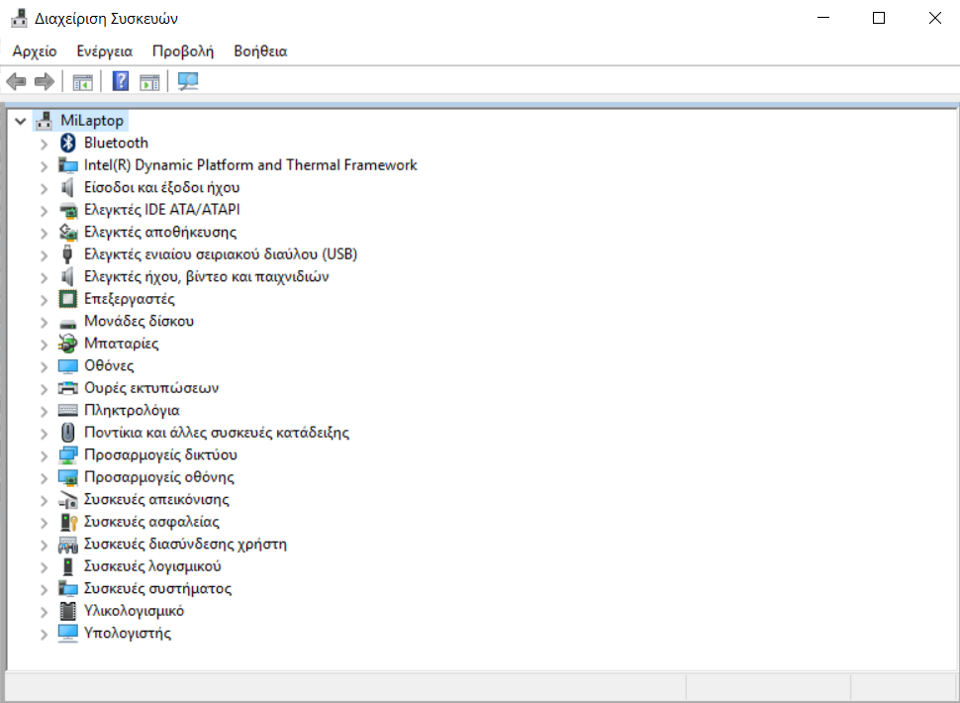The height and width of the screenshot is (703, 960).
Task: Open the Προβολή menu
Action: click(x=182, y=51)
